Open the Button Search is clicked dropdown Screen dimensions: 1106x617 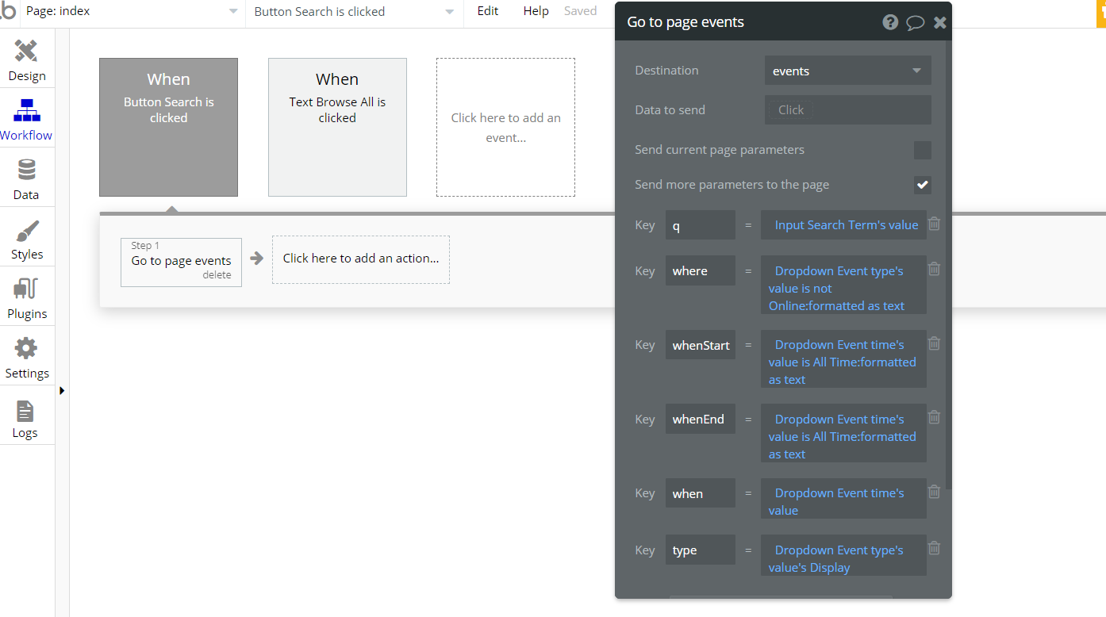pyautogui.click(x=354, y=12)
